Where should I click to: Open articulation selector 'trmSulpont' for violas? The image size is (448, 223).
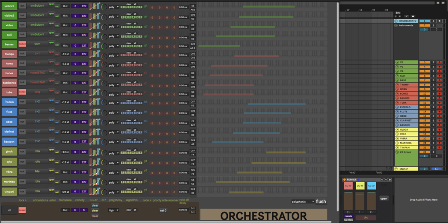tap(37, 25)
